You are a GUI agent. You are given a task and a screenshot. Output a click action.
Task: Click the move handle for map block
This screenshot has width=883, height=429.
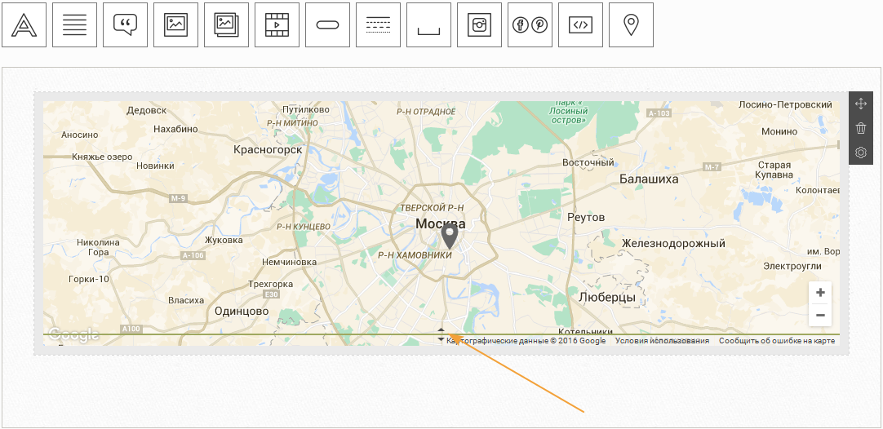point(860,104)
